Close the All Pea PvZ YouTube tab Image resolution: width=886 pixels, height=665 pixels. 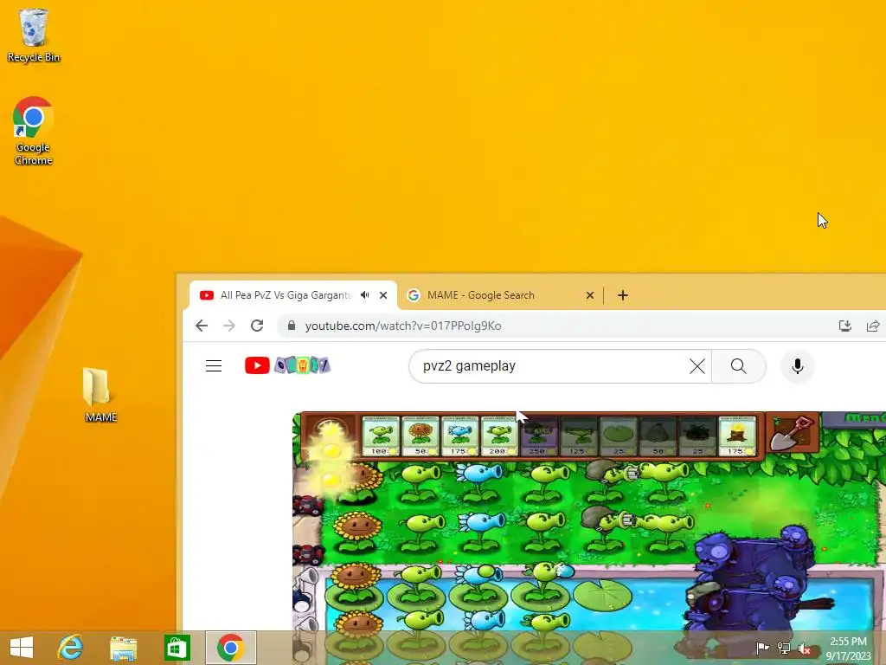point(383,295)
